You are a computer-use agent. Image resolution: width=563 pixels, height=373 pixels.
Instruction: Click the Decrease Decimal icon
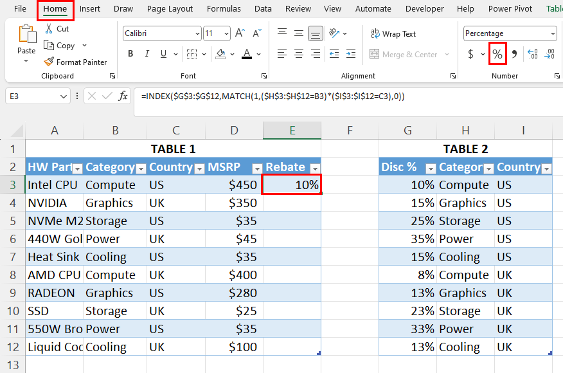550,54
